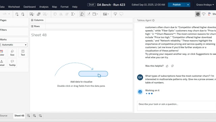Screen dimensions: 216x122
Task: Open the Analysis menu
Action: pos(44,7)
